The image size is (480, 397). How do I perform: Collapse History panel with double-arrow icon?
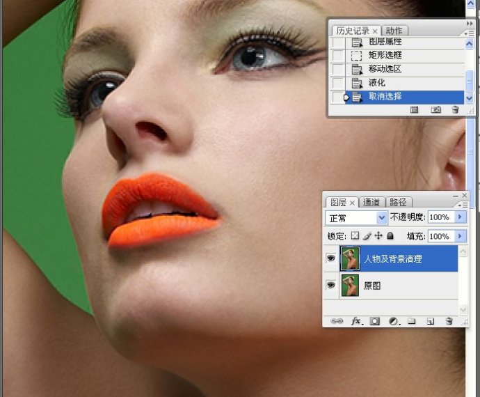point(470,23)
